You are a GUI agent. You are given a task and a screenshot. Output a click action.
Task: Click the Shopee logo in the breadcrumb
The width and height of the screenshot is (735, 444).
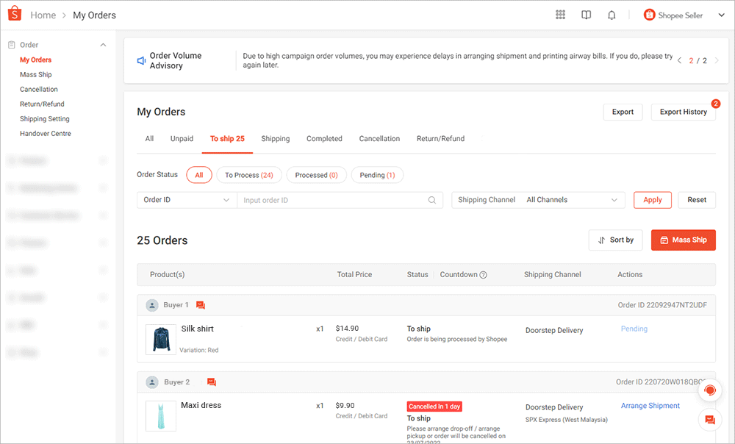(14, 13)
